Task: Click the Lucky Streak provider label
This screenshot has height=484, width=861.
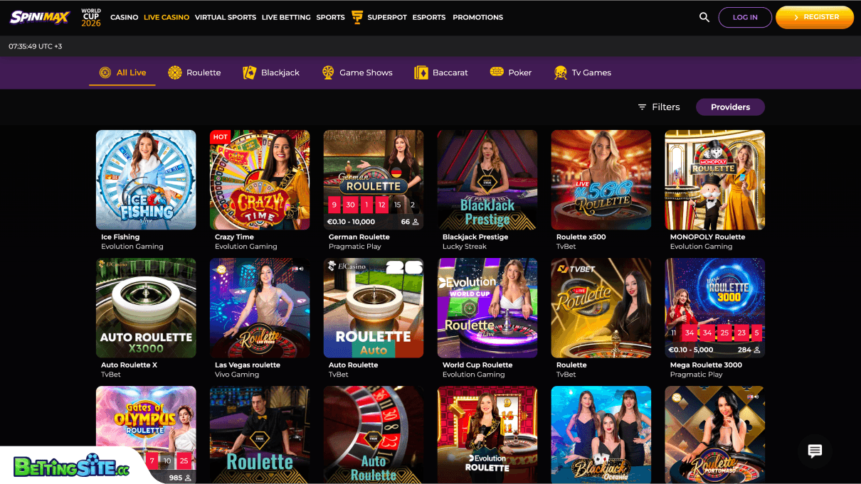Action: [x=465, y=247]
